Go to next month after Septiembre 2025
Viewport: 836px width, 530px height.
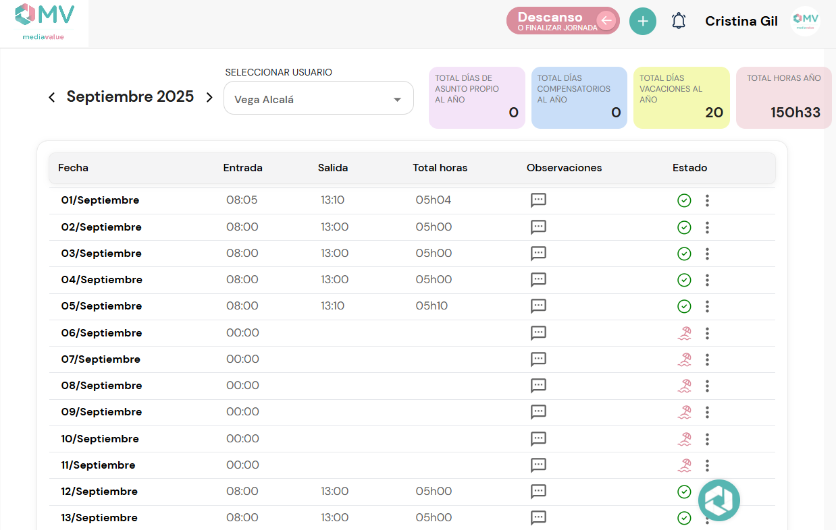pyautogui.click(x=209, y=97)
